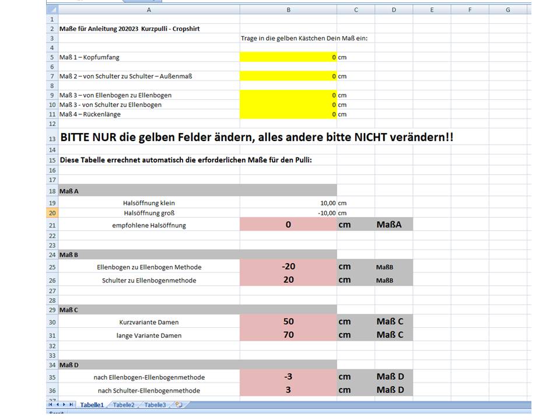The image size is (560, 420).
Task: Select 'nach Schulter-Ellenbogenmethode' label
Action: coord(149,390)
